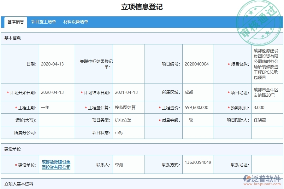
Task: Switch to the 项目施工清单 tab
Action: pos(44,22)
